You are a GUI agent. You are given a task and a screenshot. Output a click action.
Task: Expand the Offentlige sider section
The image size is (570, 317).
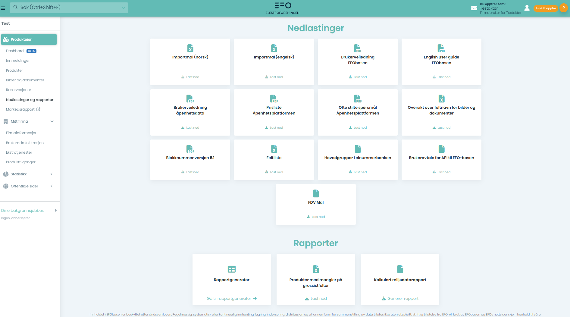click(52, 186)
